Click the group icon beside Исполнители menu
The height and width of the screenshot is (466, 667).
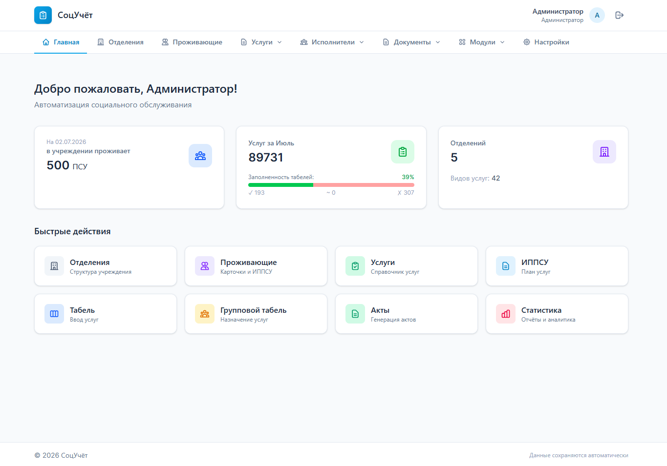click(x=304, y=42)
